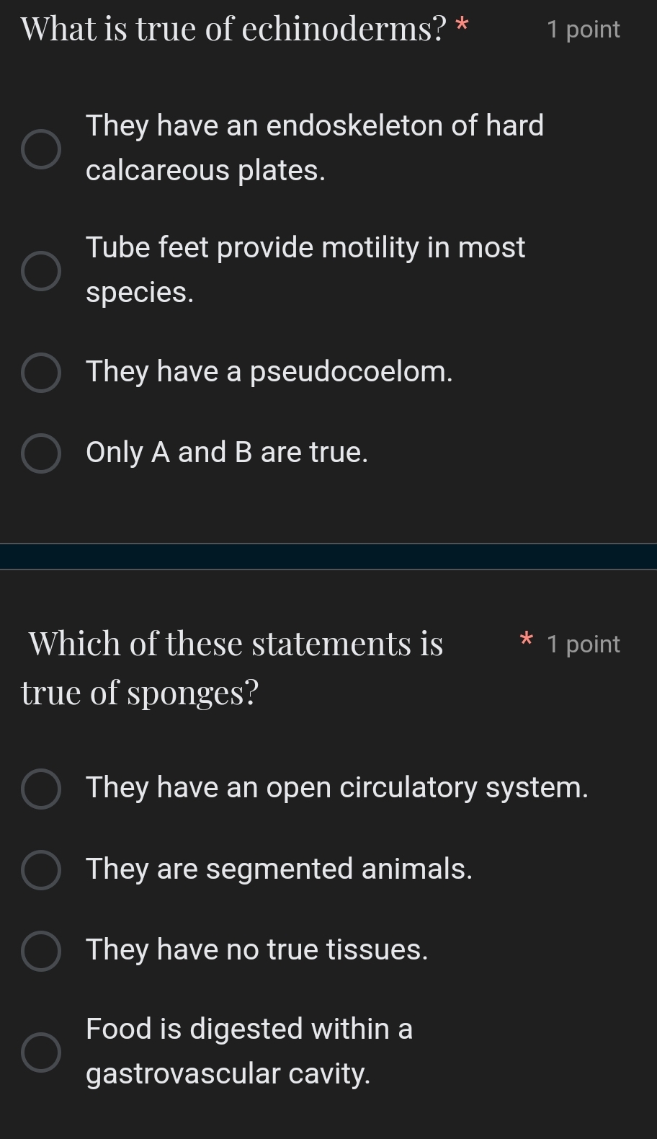The image size is (657, 1139).
Task: Select "They have a pseudocoelom."
Action: [x=41, y=372]
